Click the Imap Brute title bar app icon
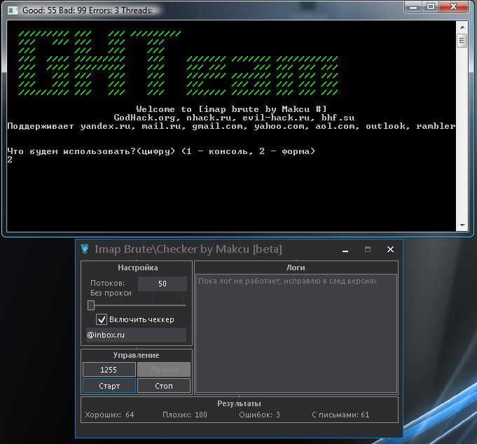 click(85, 249)
